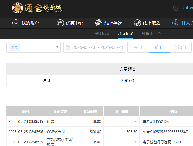The width and height of the screenshot is (193, 146).
Task: Switch to 投注记录 tab
Action: tap(102, 34)
